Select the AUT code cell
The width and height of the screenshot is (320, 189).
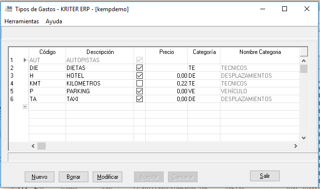[48, 60]
